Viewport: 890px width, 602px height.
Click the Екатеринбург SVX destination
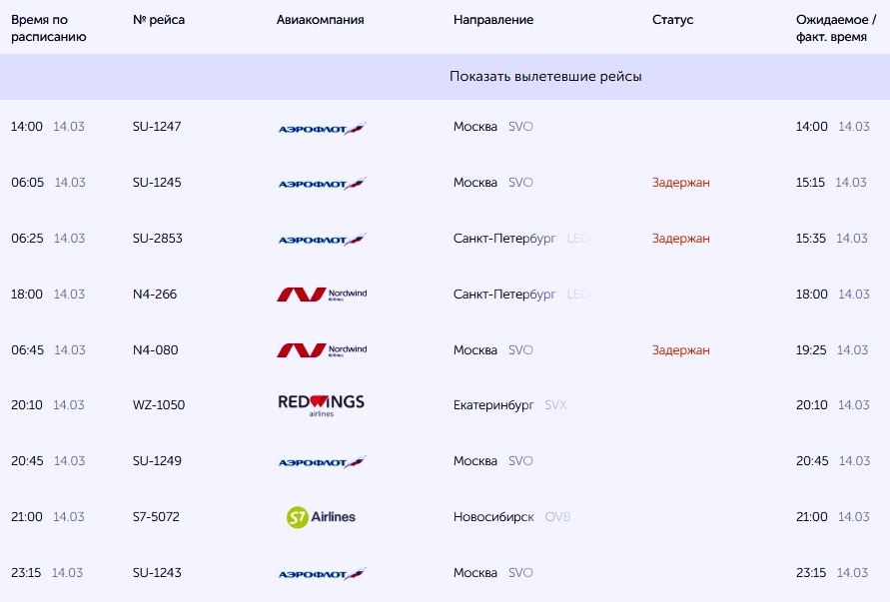click(x=509, y=405)
